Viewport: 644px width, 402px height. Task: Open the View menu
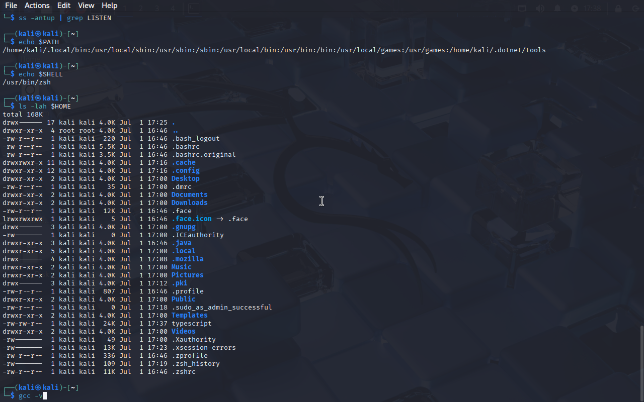click(86, 6)
